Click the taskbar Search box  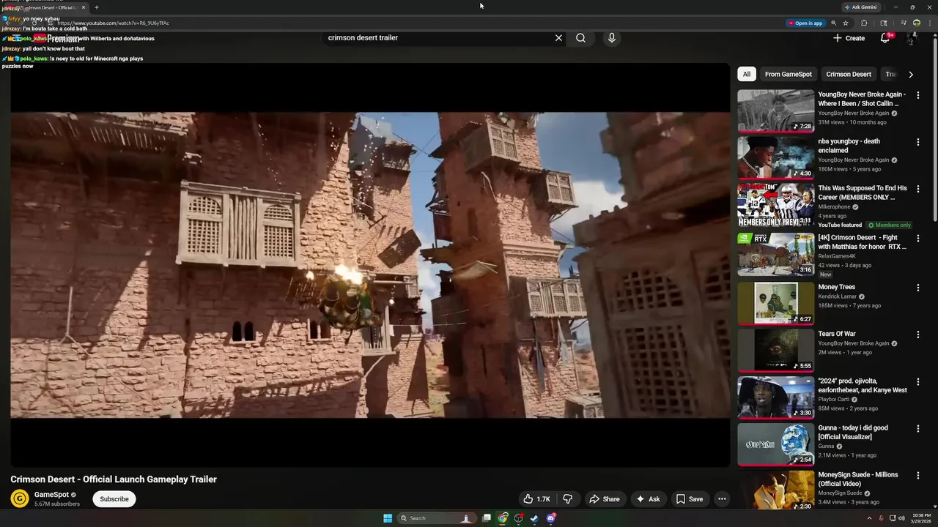(436, 518)
